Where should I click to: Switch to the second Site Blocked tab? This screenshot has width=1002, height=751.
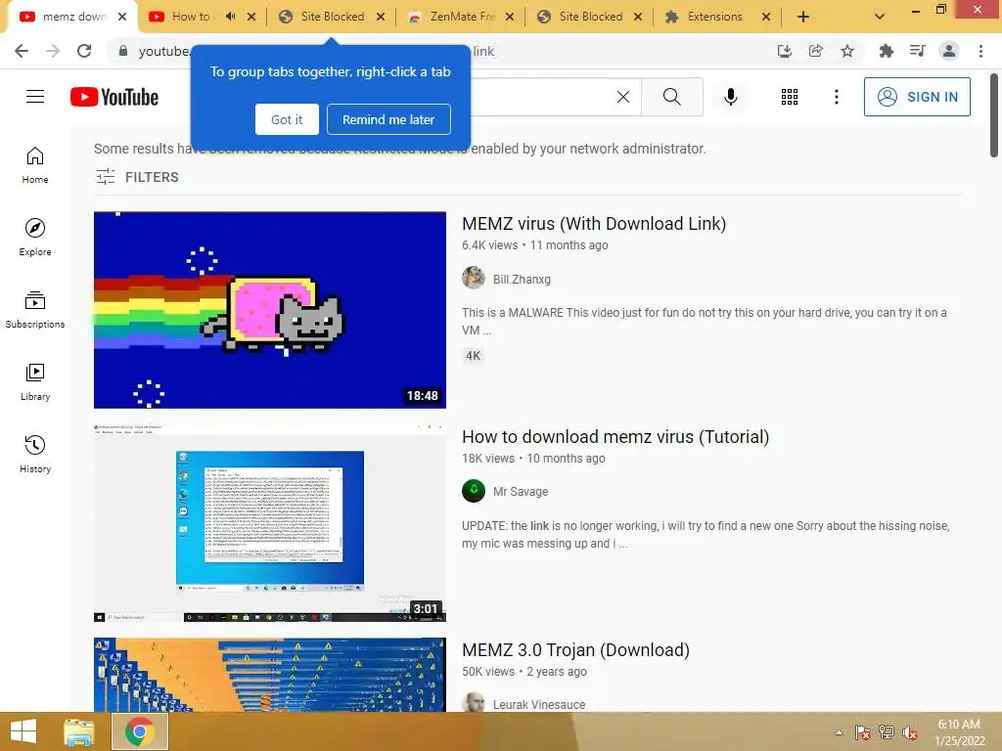pyautogui.click(x=590, y=17)
